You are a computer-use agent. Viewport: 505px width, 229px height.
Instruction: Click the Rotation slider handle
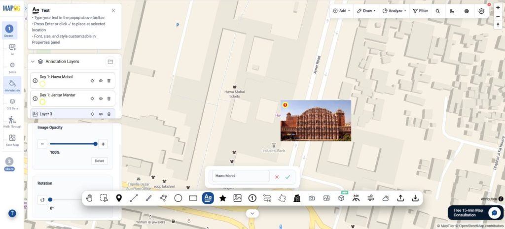click(50, 200)
